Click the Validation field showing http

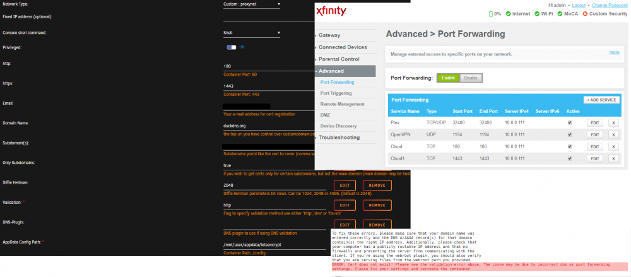tap(274, 205)
